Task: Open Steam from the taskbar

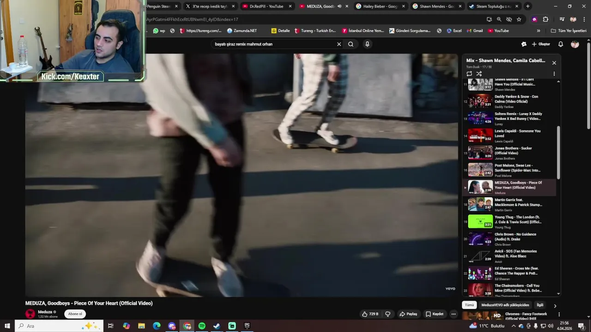Action: [x=217, y=326]
